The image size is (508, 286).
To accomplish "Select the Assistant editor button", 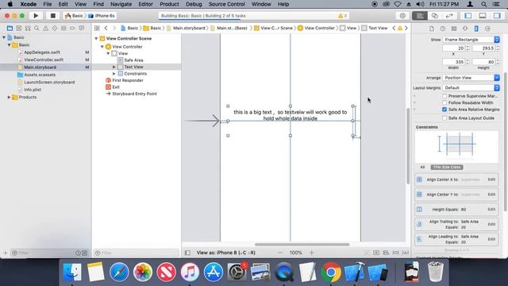I will [435, 16].
